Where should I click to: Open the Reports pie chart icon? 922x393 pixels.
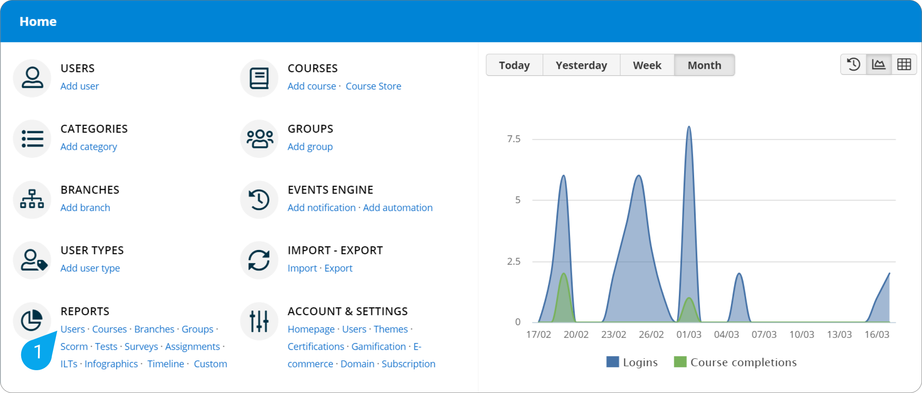[x=32, y=320]
